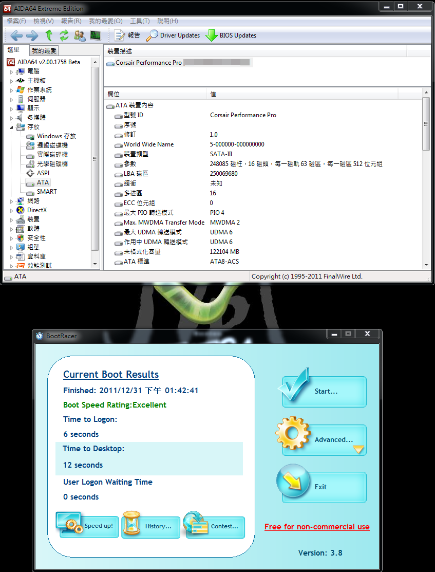Screen dimensions: 435x572
Task: Open Advanced options in BootRacer
Action: coord(324,439)
